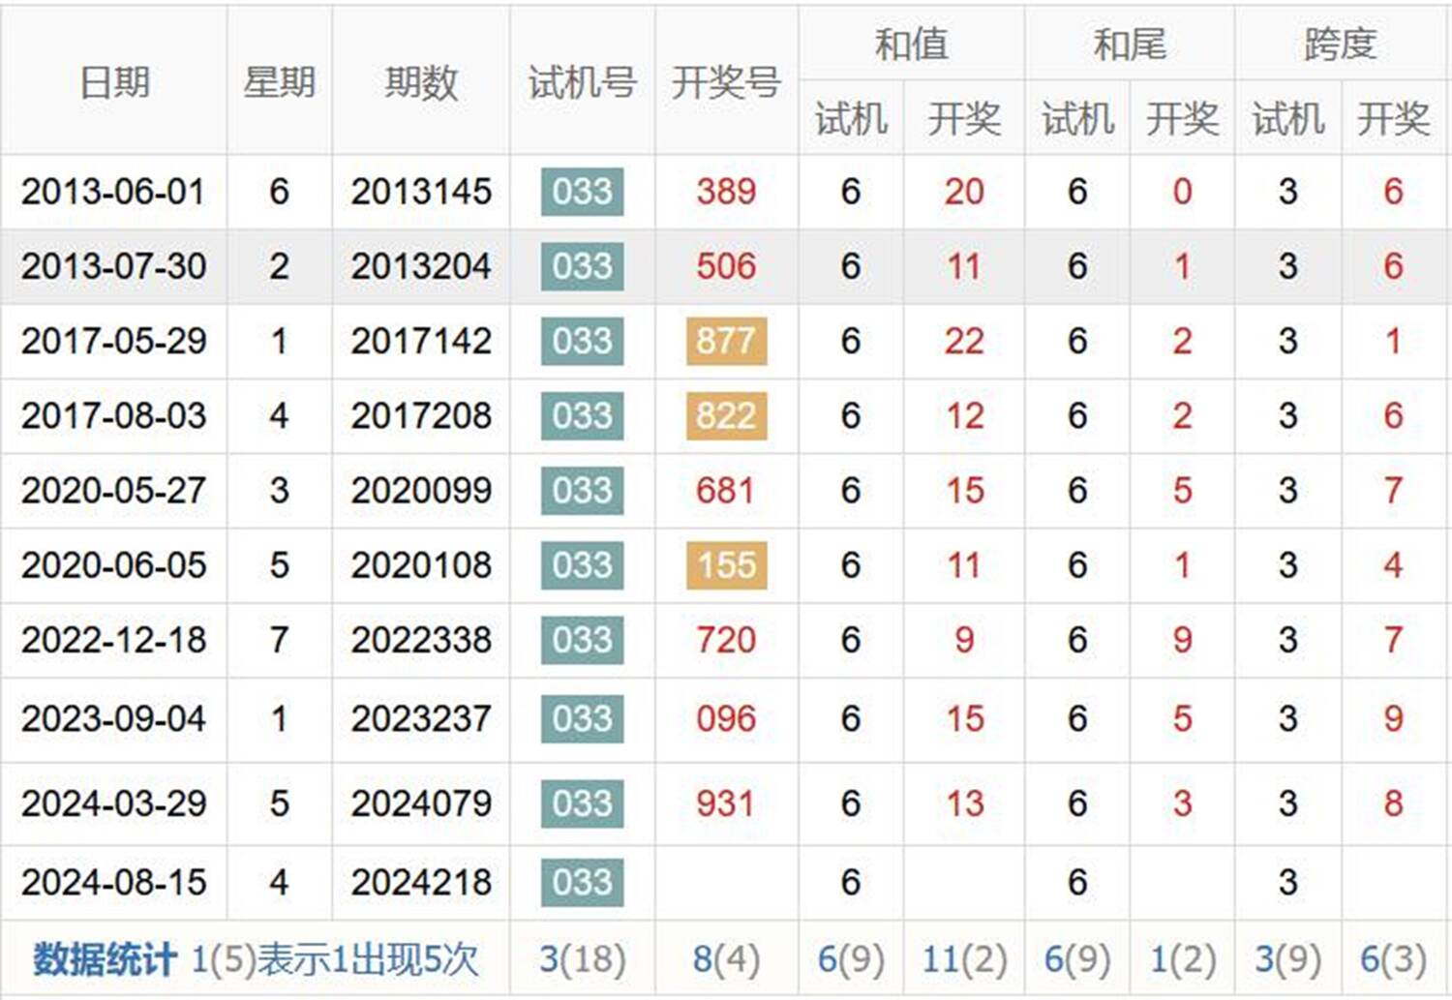This screenshot has height=1000, width=1452.
Task: Click the orange 877 draw number badge
Action: 726,341
